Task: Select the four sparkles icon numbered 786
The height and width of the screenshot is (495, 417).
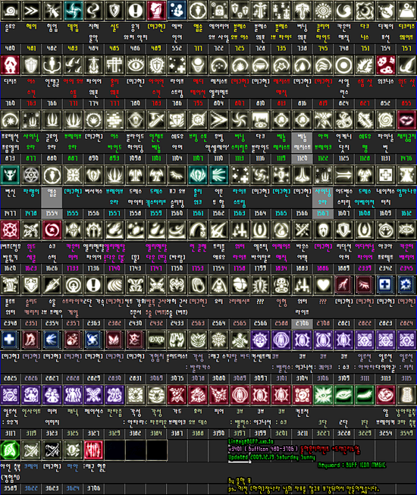Action: click(177, 65)
